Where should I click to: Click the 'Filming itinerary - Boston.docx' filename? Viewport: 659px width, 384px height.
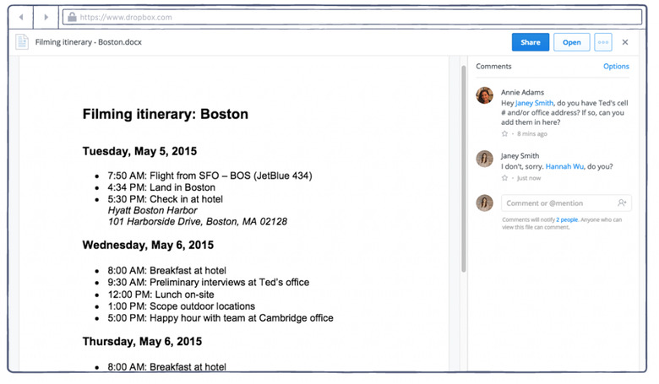pos(88,42)
